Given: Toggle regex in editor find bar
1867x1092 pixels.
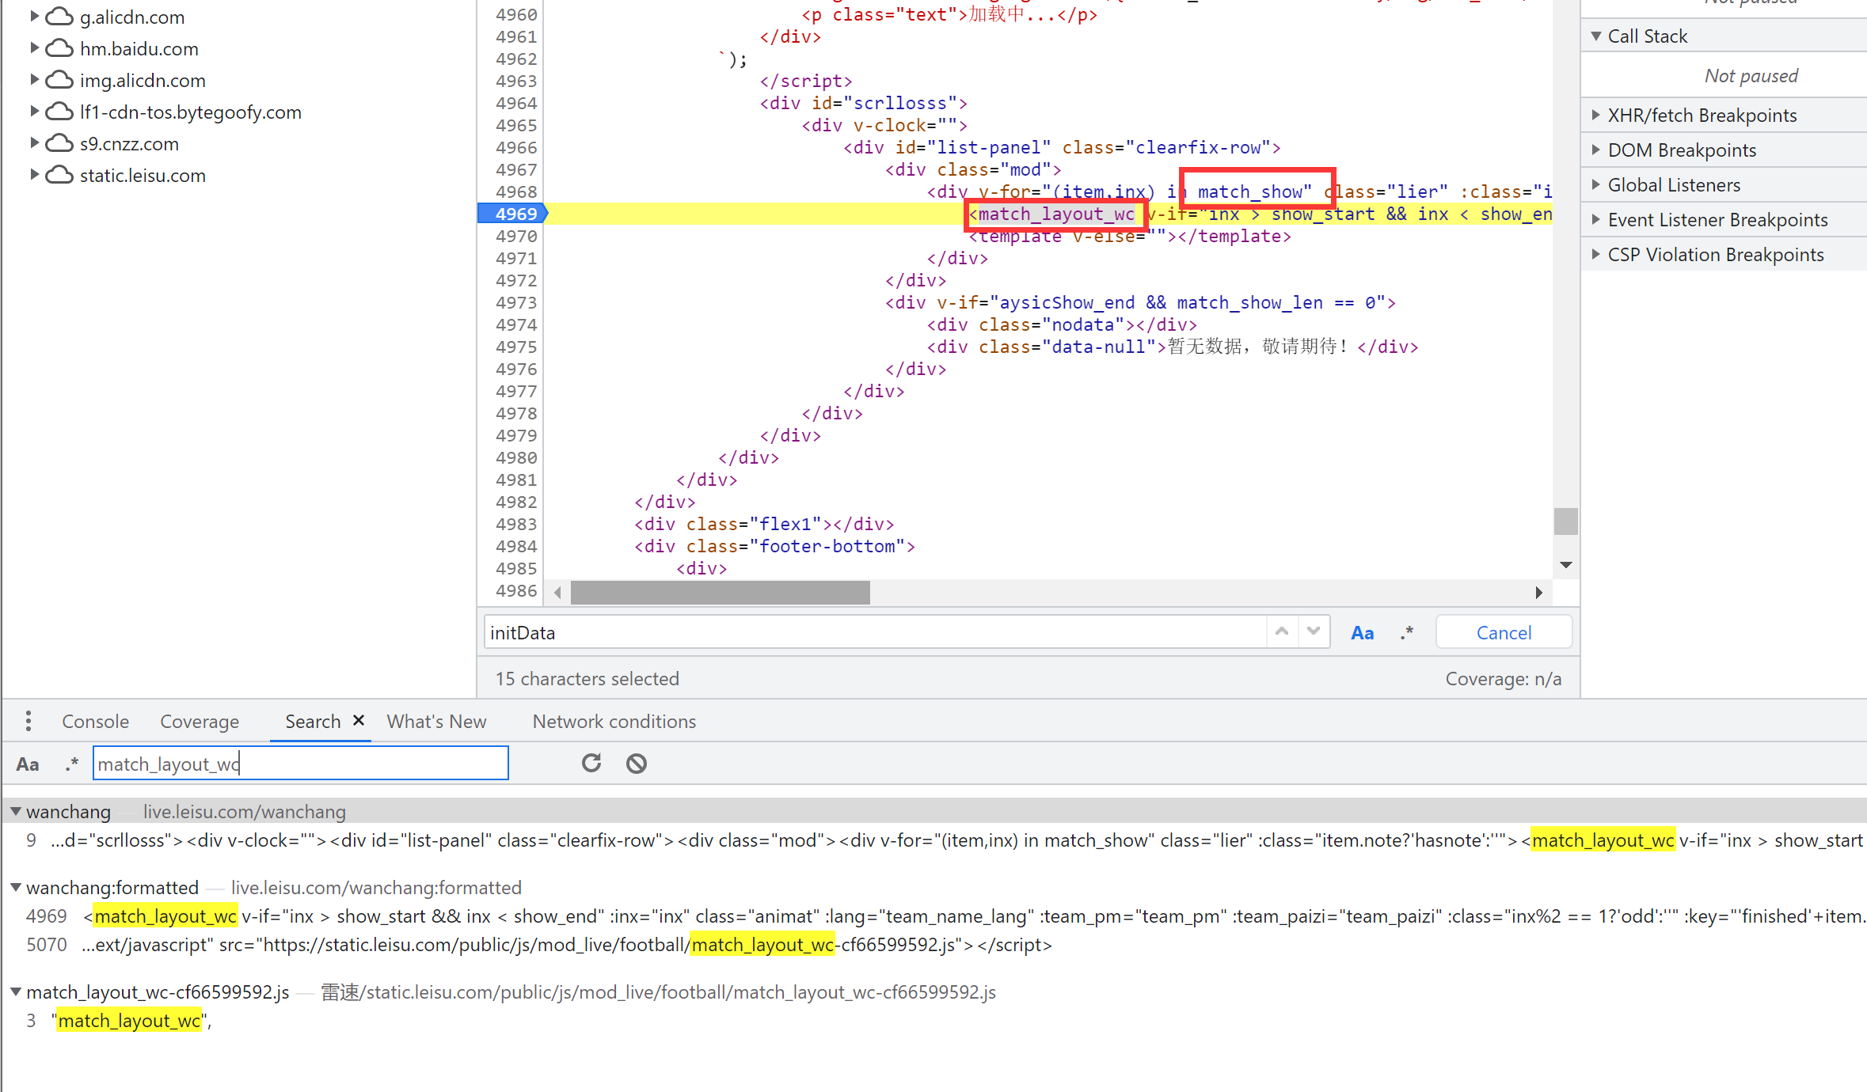Looking at the screenshot, I should point(1406,633).
